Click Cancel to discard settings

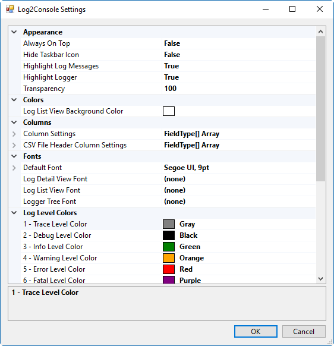point(304,332)
